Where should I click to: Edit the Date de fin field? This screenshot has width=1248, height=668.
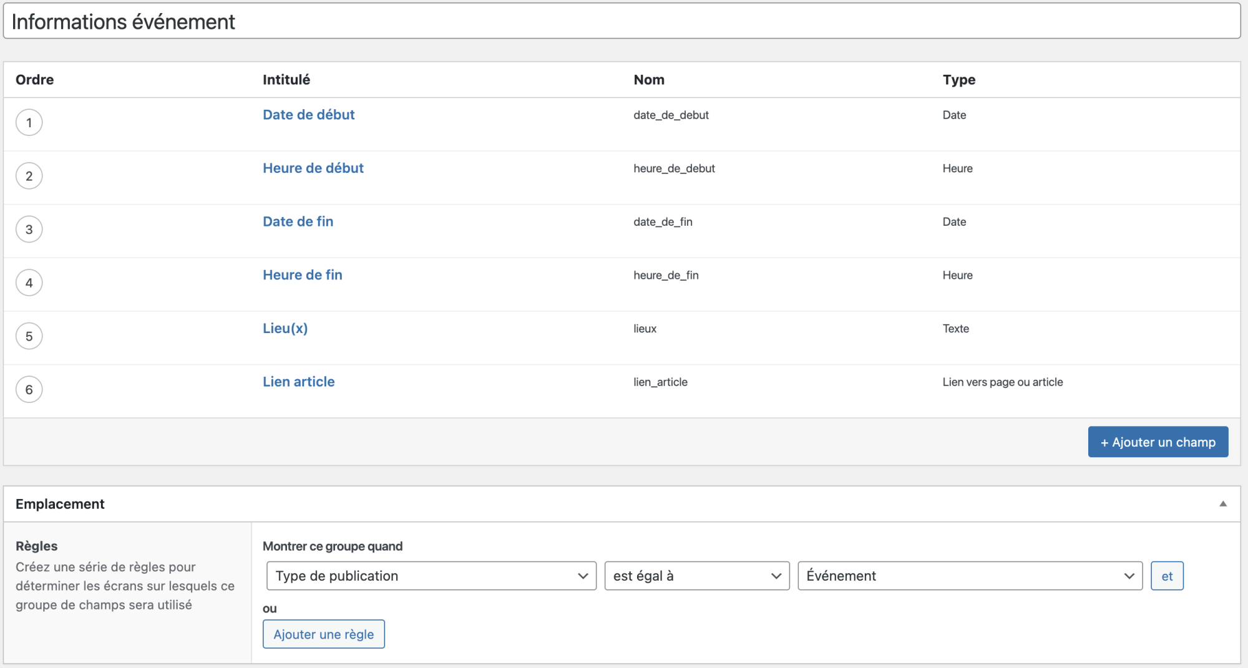tap(298, 221)
